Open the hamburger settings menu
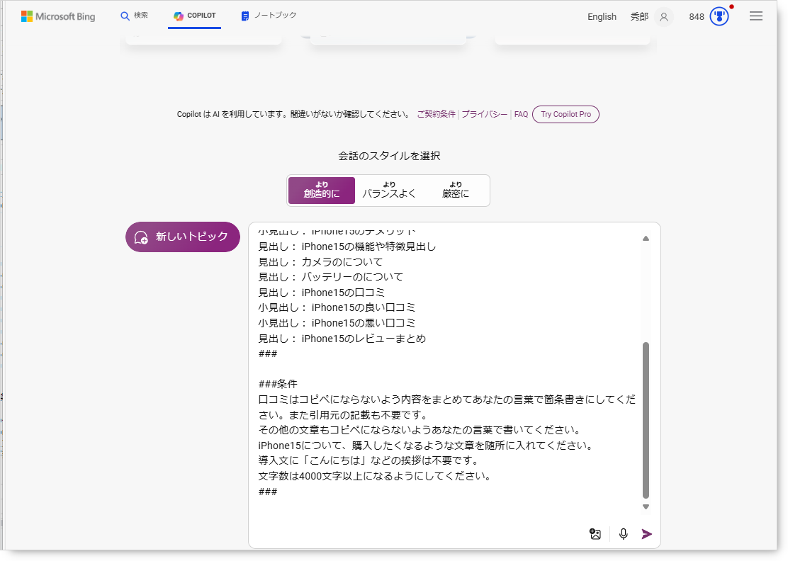The image size is (788, 561). 756,16
